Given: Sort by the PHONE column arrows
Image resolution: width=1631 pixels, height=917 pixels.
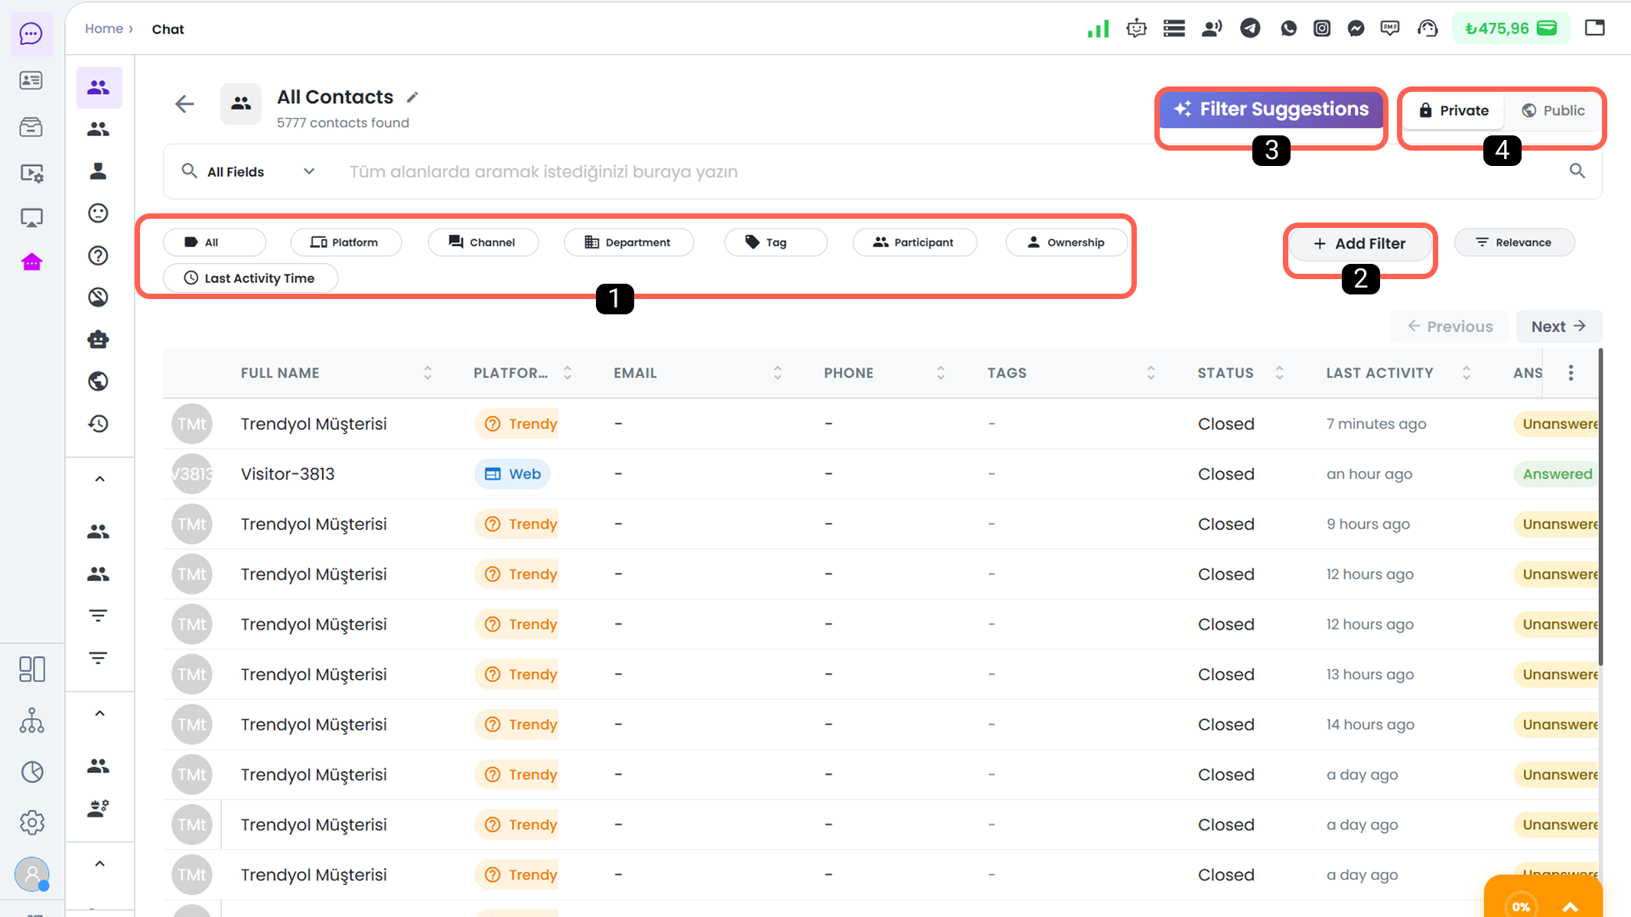Looking at the screenshot, I should coord(940,373).
